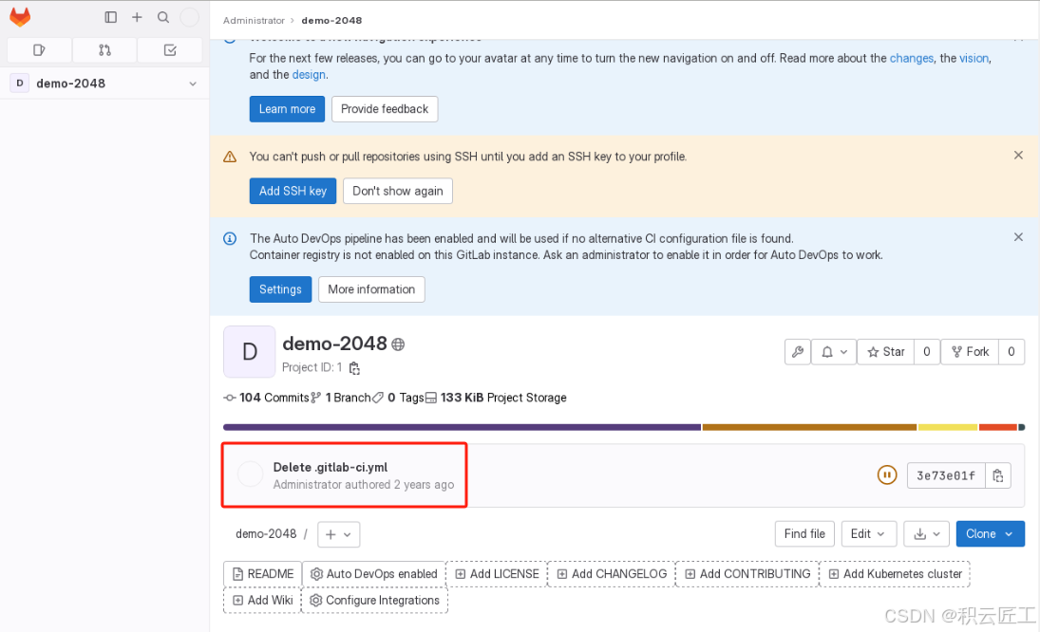This screenshot has height=632, width=1040.
Task: Open the 1 Branch link
Action: [340, 398]
